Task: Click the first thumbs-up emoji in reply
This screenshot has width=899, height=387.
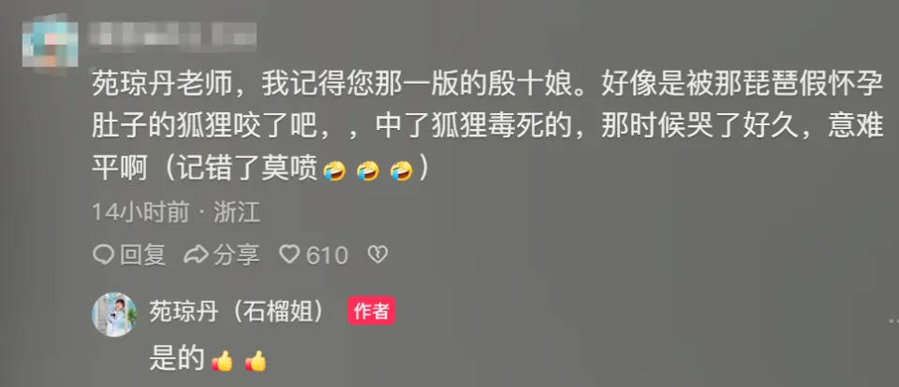Action: click(x=223, y=361)
